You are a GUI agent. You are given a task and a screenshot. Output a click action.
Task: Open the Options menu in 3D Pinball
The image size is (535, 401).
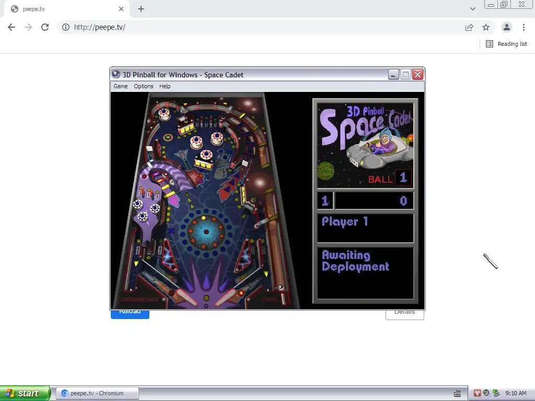coord(143,86)
